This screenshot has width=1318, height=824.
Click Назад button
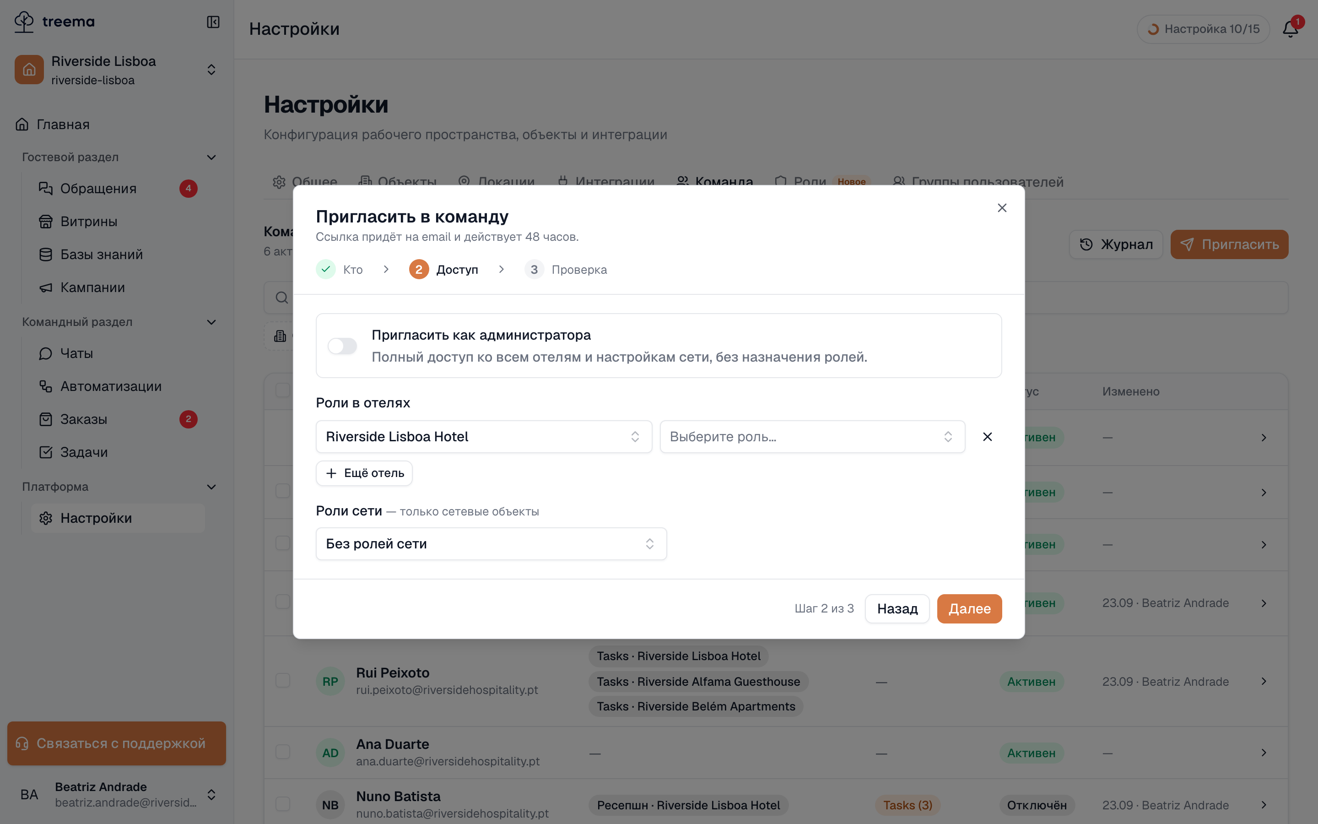click(x=897, y=608)
